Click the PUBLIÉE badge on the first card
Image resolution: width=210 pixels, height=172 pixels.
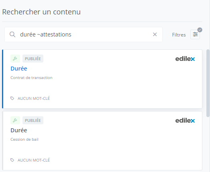coord(33,59)
